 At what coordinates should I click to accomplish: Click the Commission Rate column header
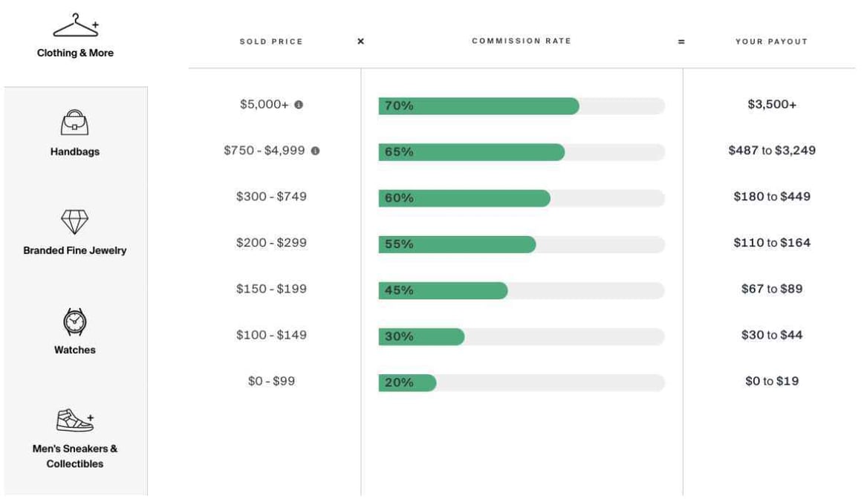522,41
